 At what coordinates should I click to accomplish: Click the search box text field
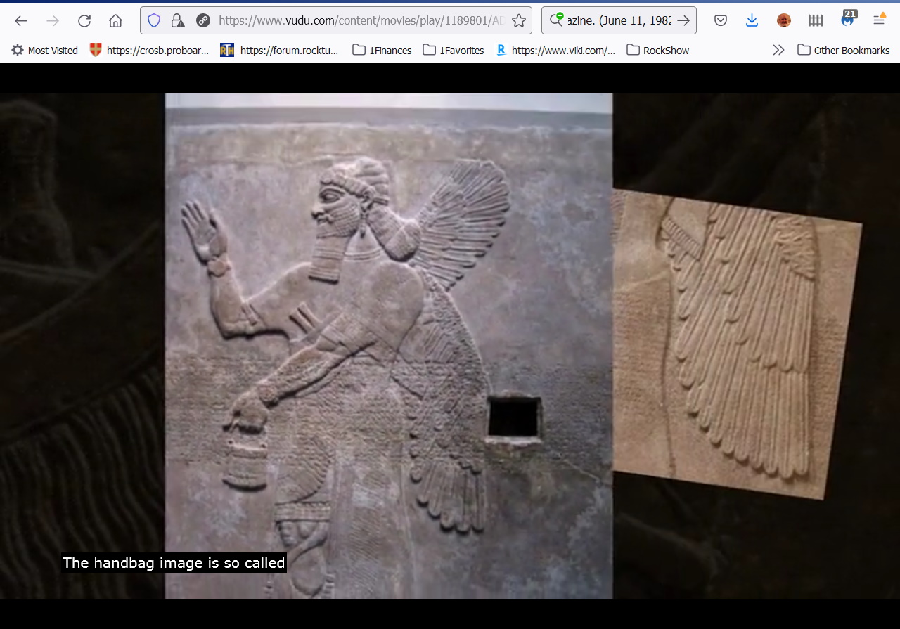tap(619, 21)
